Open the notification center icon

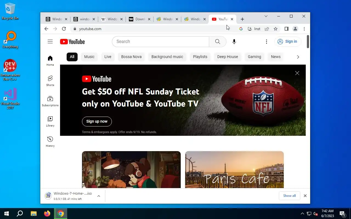click(342, 214)
